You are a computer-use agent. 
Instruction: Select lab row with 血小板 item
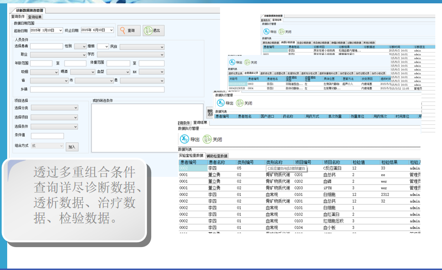[299, 227]
